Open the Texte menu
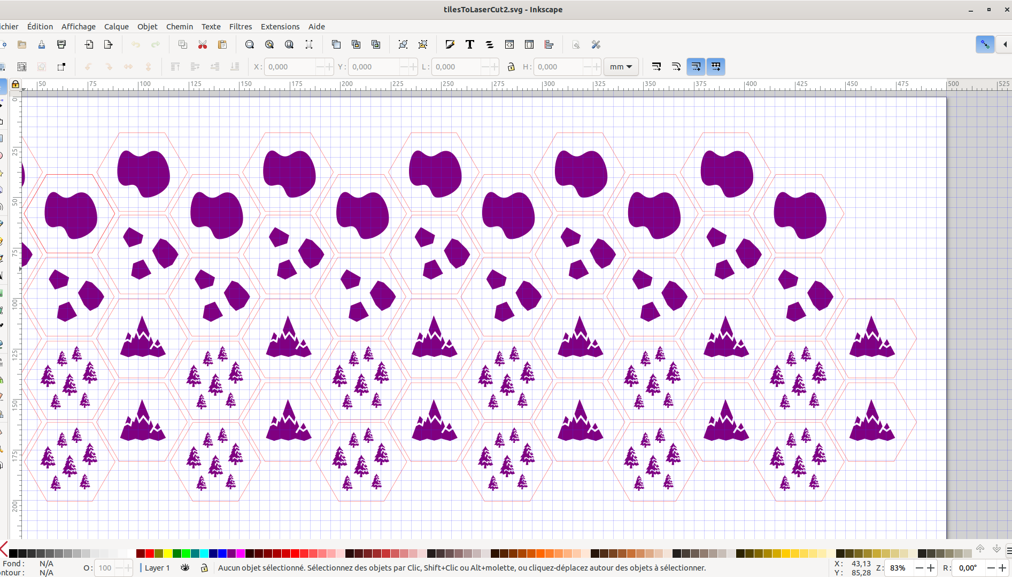 [x=211, y=26]
